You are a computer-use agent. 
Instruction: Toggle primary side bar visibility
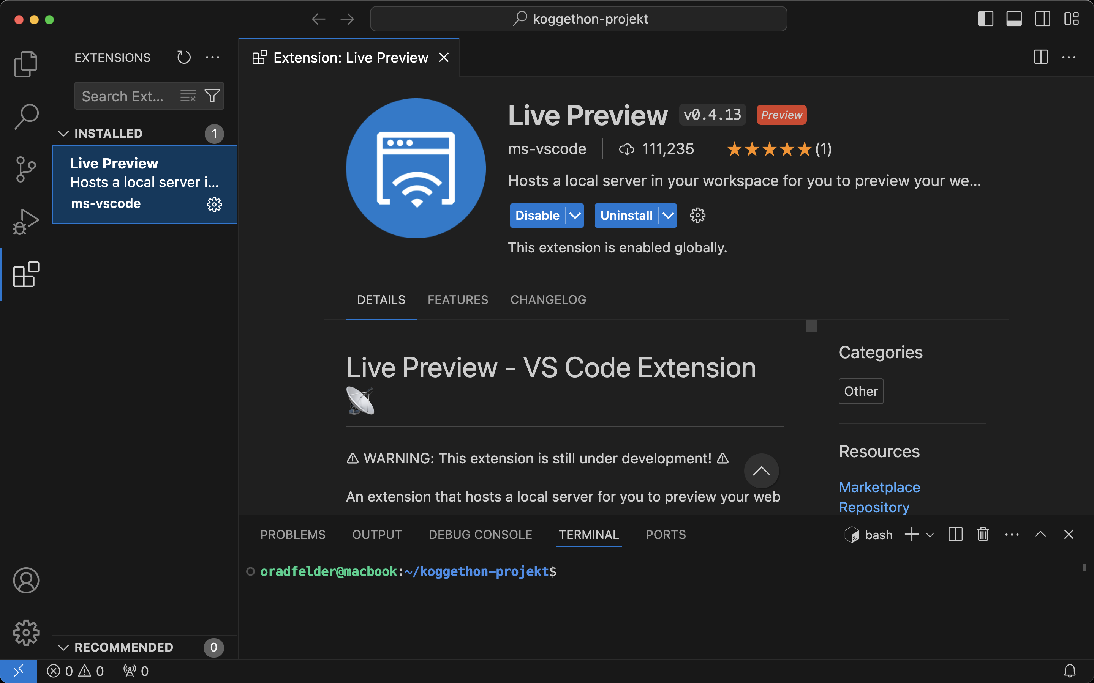tap(985, 19)
